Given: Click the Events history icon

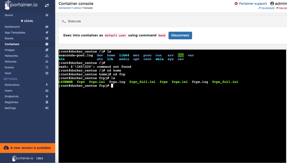Looking at the screenshot, I should pos(47,68).
